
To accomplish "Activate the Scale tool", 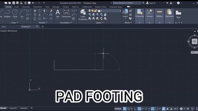I will [40, 18].
